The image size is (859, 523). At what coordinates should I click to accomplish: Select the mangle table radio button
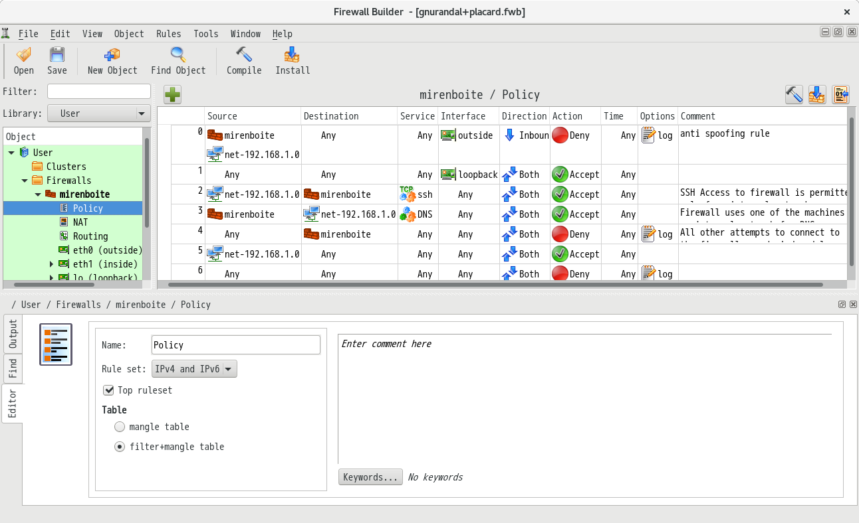click(120, 427)
